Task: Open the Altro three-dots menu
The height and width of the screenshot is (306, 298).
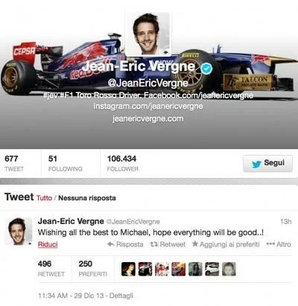Action: [279, 244]
